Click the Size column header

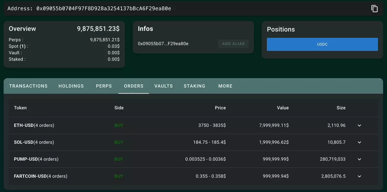click(x=341, y=108)
